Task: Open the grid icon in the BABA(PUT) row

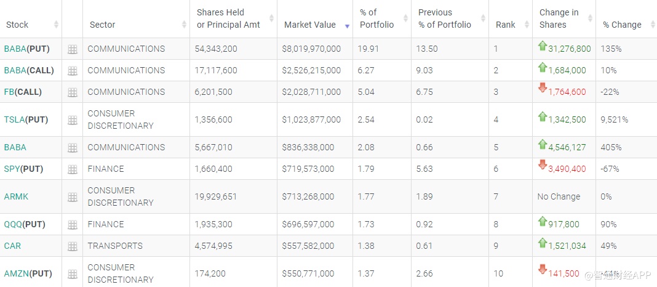Action: point(73,49)
